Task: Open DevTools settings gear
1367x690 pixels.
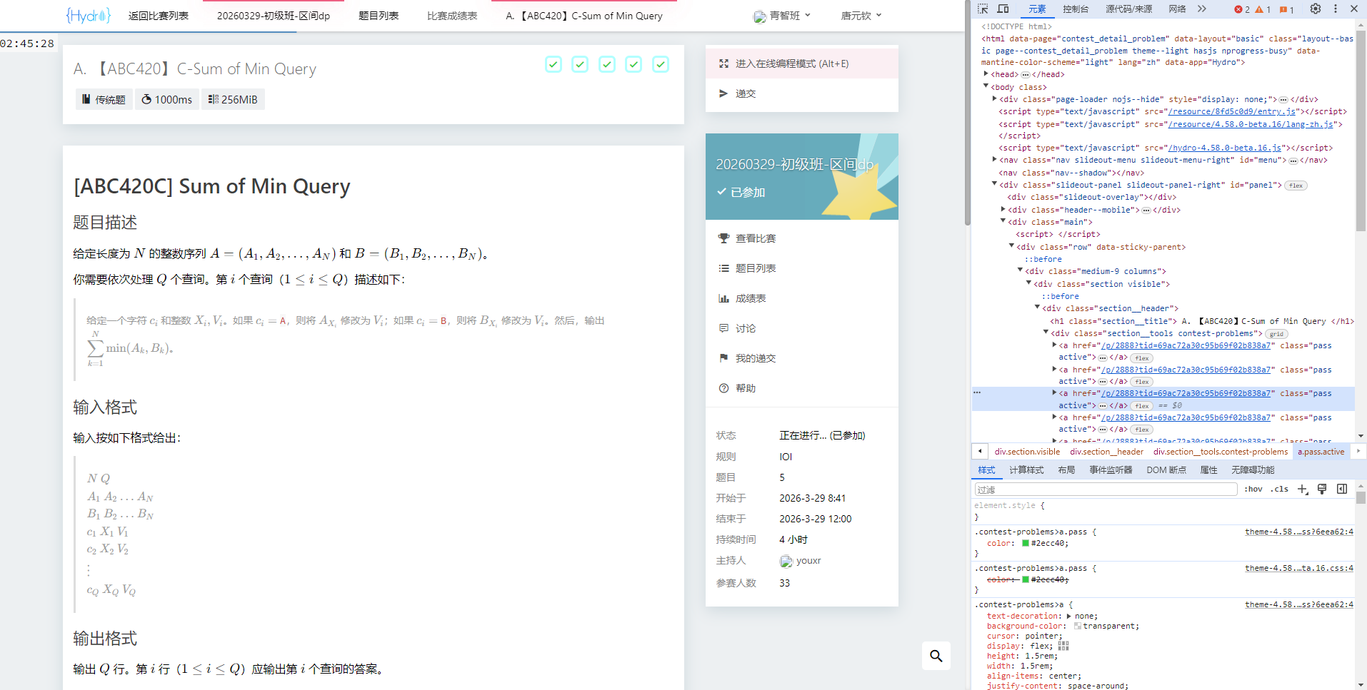Action: (x=1315, y=9)
